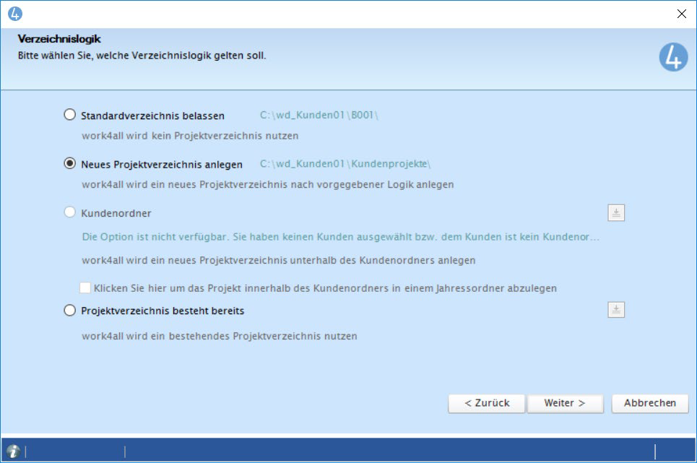Click the text "work4all wird ein bestehendes Projektverzeichnis nutzen"

point(219,336)
